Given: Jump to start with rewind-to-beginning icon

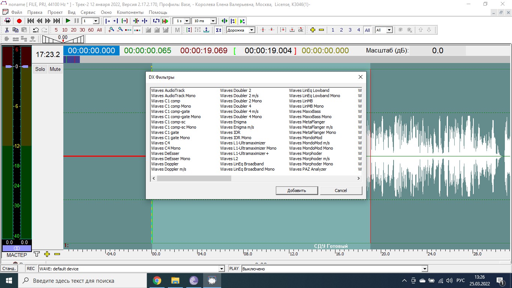Looking at the screenshot, I should pos(31,21).
